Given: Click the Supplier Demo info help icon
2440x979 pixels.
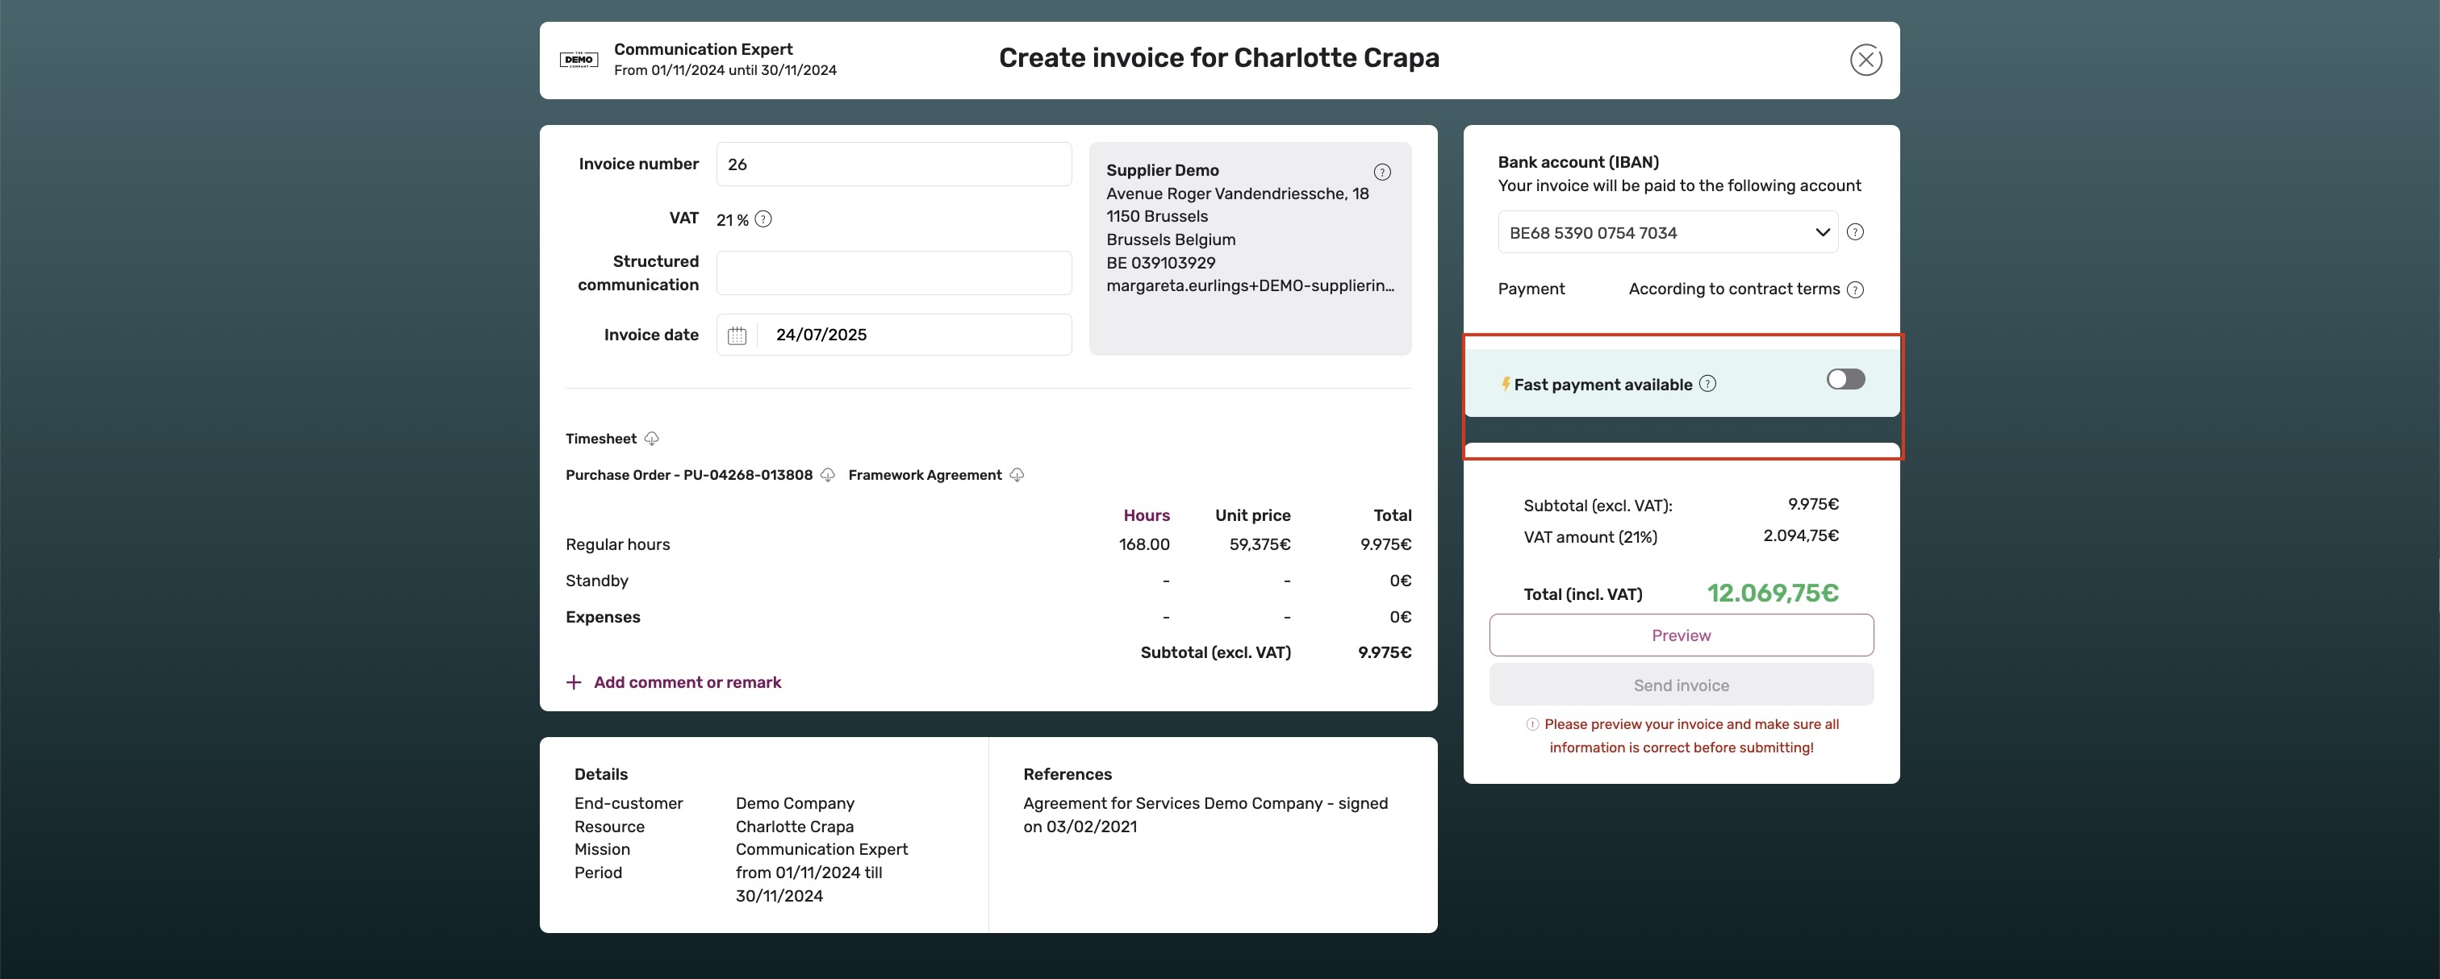Looking at the screenshot, I should tap(1382, 172).
